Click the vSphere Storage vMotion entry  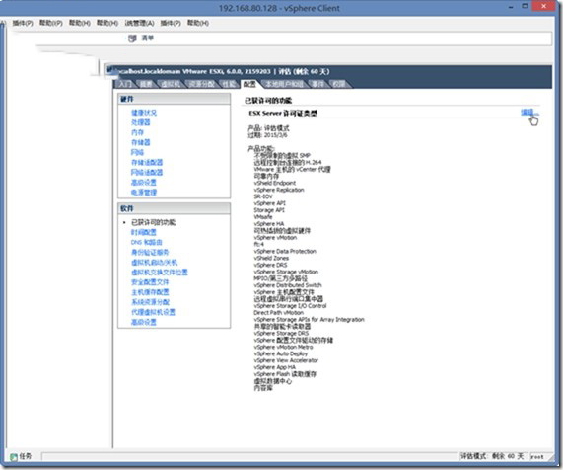point(286,272)
